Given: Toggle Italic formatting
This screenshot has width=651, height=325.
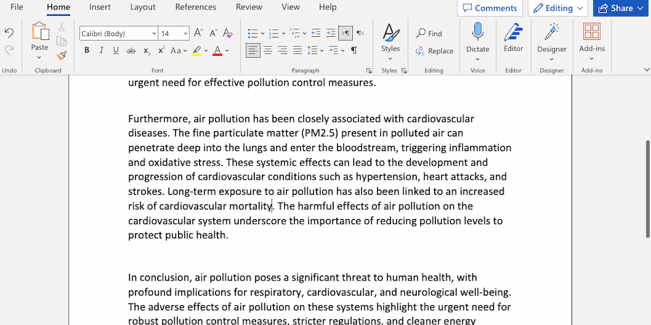Looking at the screenshot, I should (x=102, y=51).
